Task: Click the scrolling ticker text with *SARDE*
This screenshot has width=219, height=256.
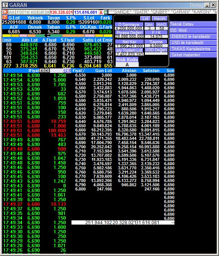Action: (163, 12)
